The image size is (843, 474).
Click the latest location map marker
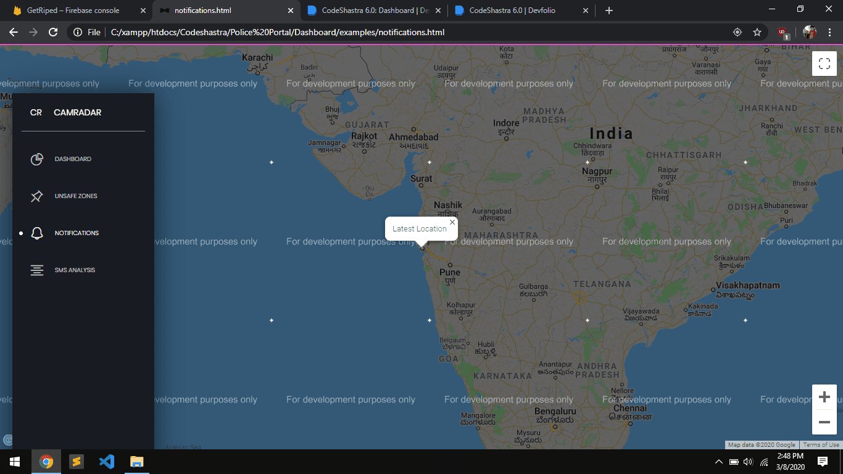(x=422, y=247)
